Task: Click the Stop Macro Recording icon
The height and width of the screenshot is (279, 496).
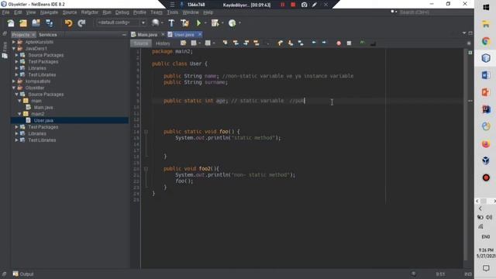Action: pyautogui.click(x=349, y=43)
